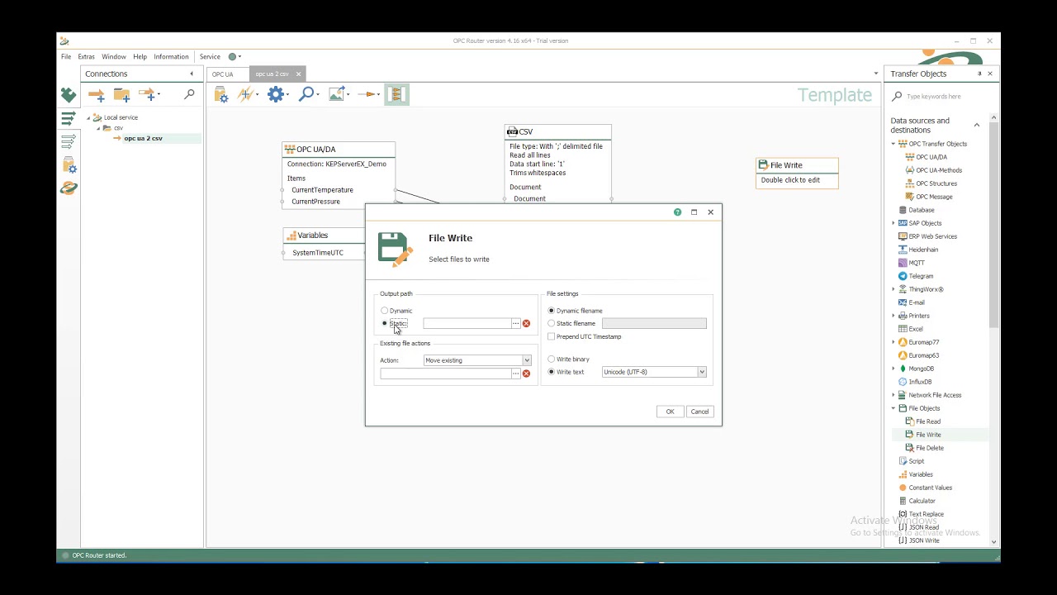Confirm the File Write dialog with OK
The width and height of the screenshot is (1057, 595).
tap(670, 412)
